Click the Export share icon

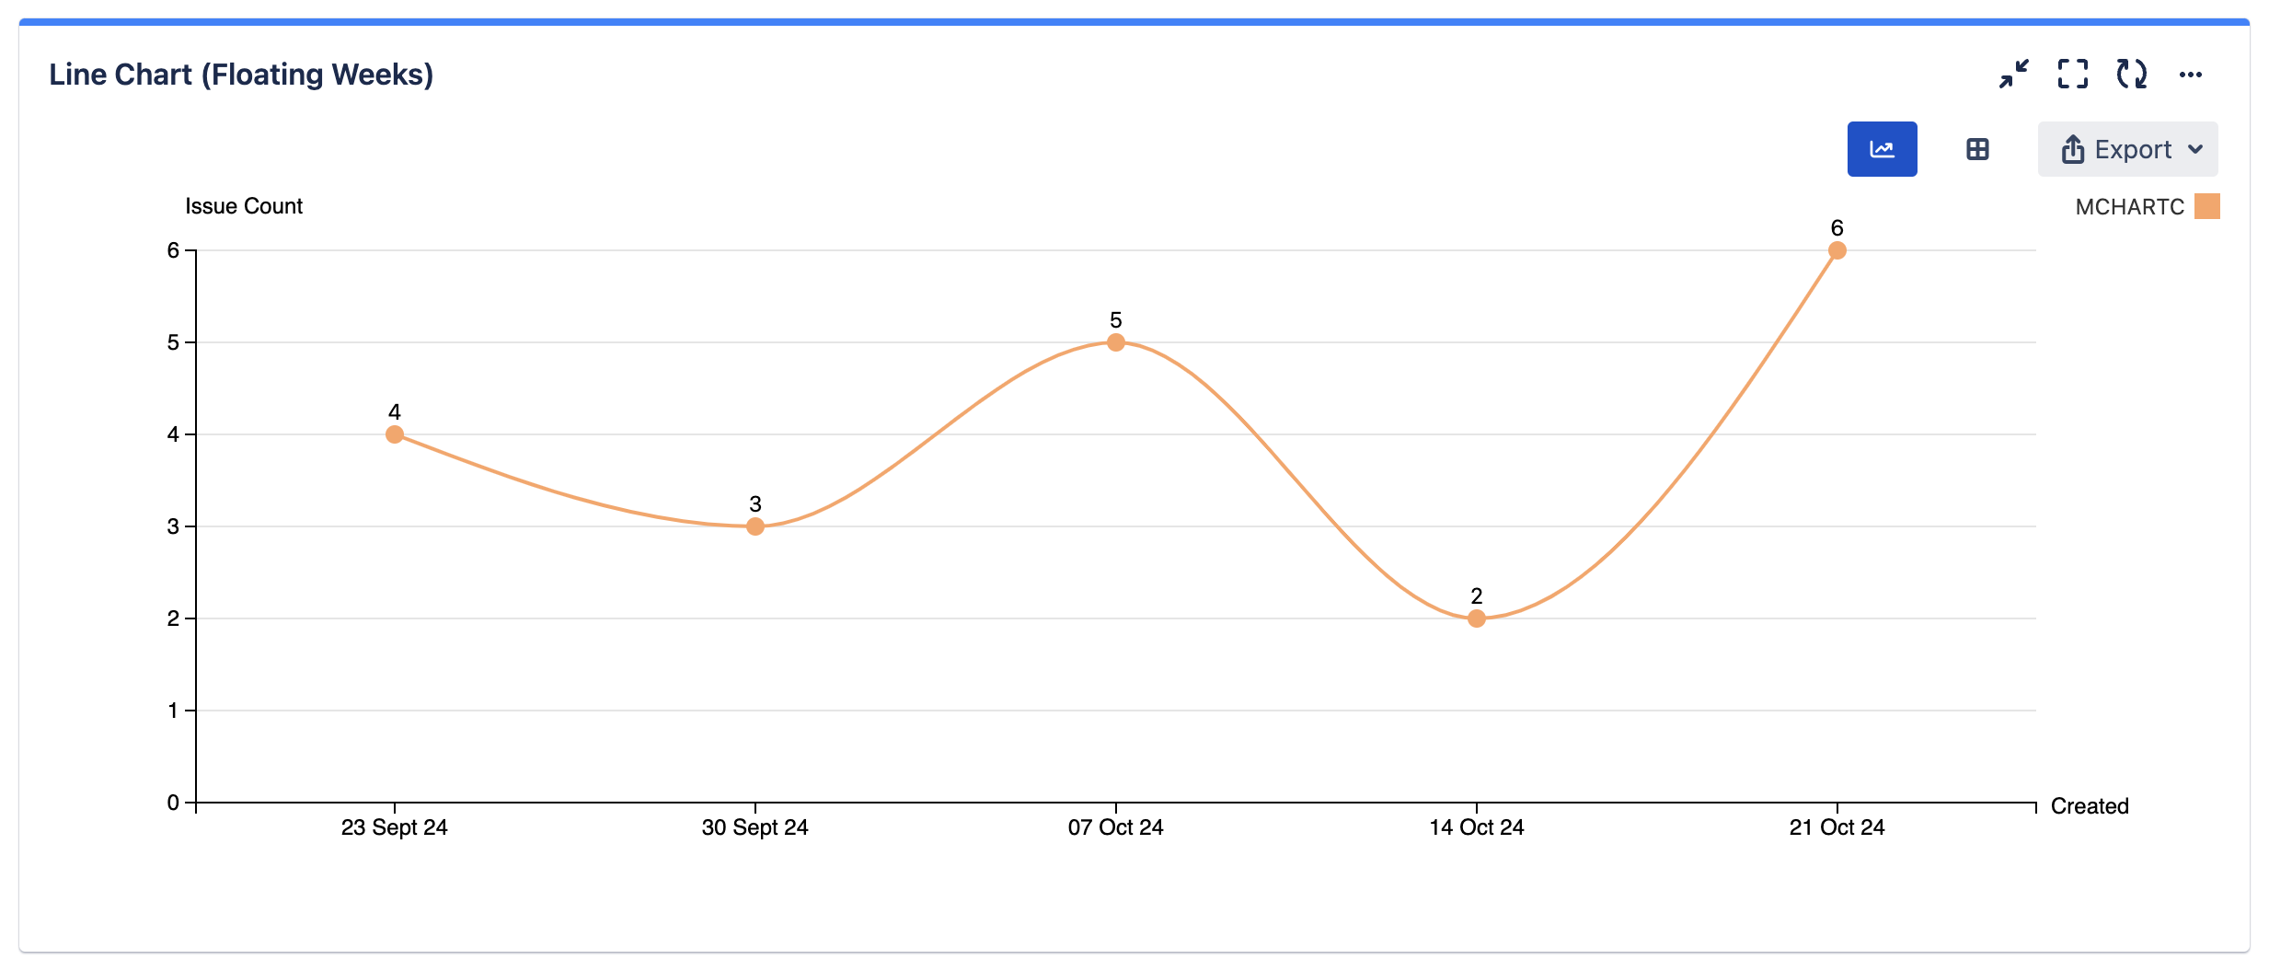(2073, 148)
